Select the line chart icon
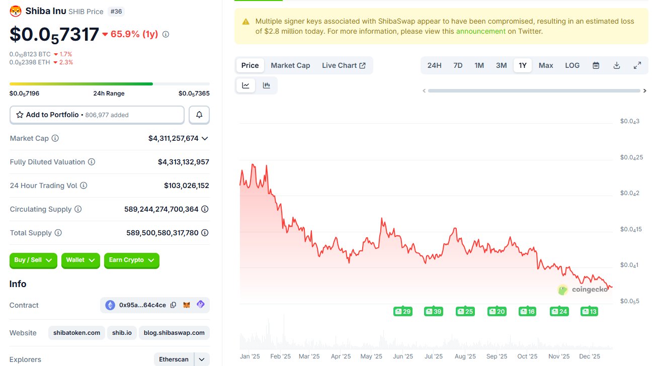The height and width of the screenshot is (366, 659). pyautogui.click(x=245, y=85)
